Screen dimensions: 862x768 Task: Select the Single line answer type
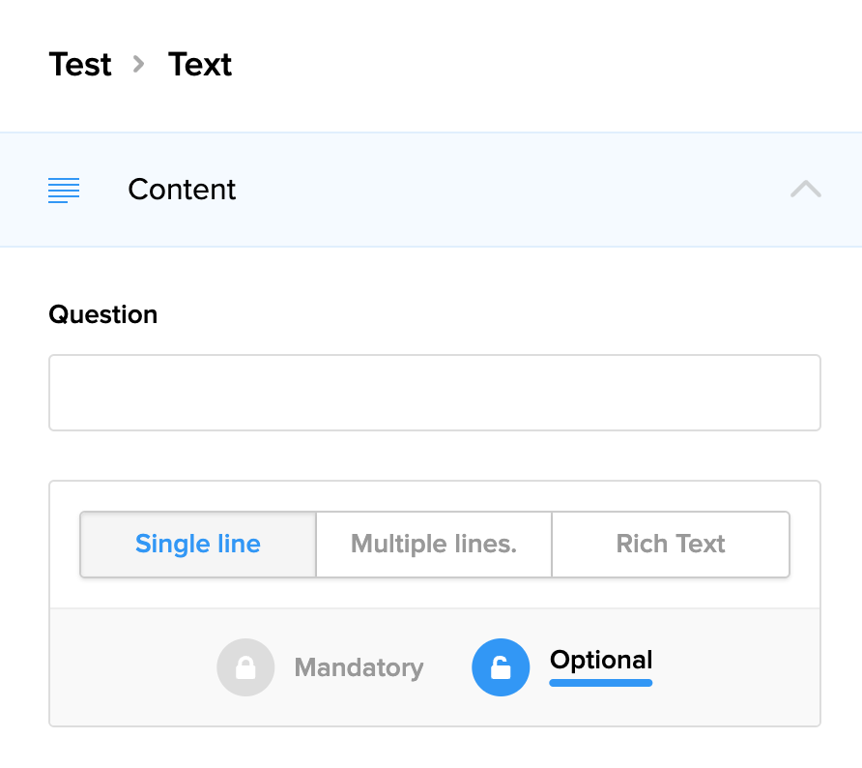198,545
